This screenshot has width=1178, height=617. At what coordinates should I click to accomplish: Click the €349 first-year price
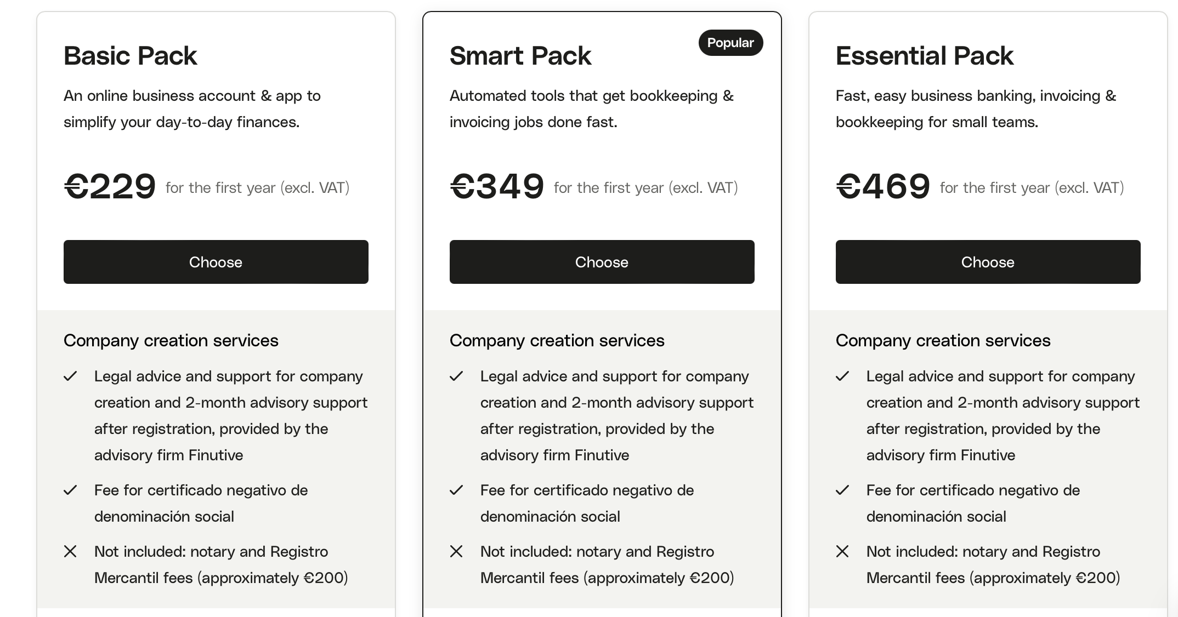(497, 186)
